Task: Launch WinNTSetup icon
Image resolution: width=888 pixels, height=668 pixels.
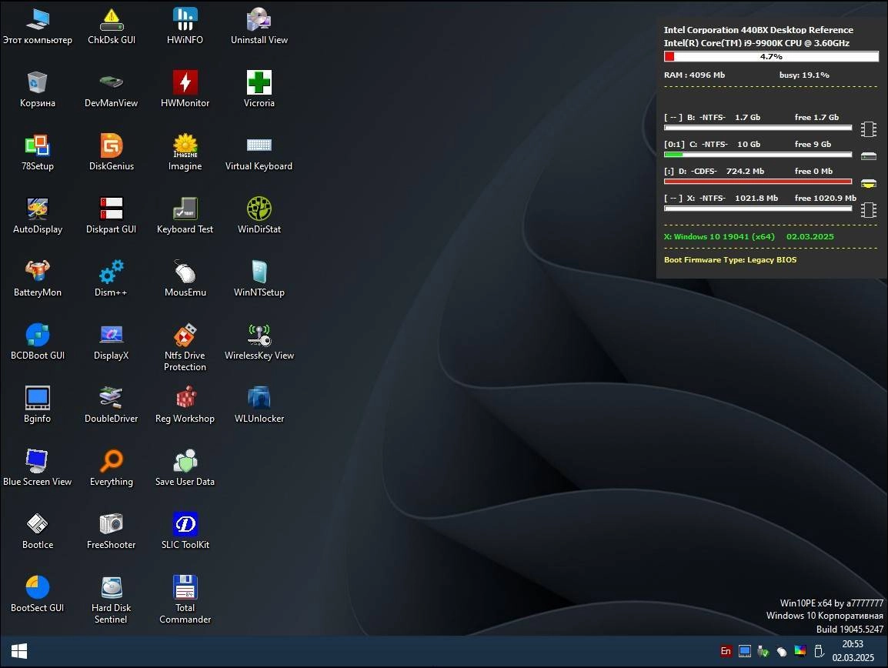Action: coord(259,278)
